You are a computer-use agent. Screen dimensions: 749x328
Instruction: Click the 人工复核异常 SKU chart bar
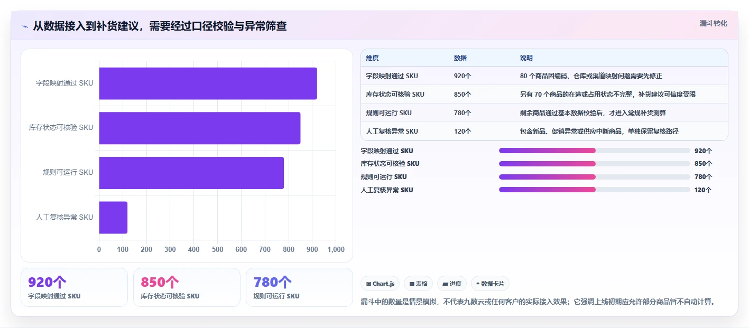point(113,217)
